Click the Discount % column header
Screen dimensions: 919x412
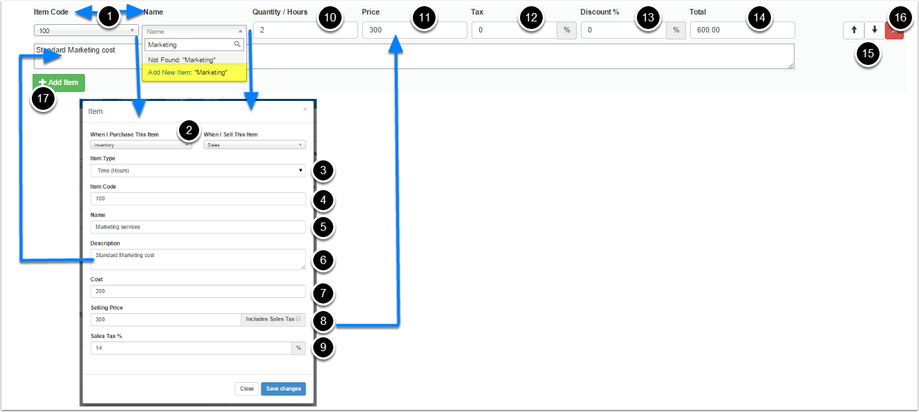[x=600, y=12]
